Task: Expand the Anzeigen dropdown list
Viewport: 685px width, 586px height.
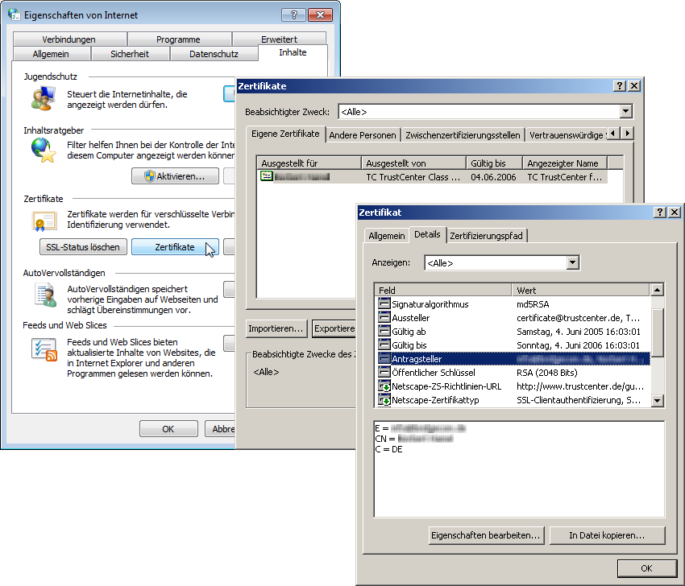Action: coord(572,263)
